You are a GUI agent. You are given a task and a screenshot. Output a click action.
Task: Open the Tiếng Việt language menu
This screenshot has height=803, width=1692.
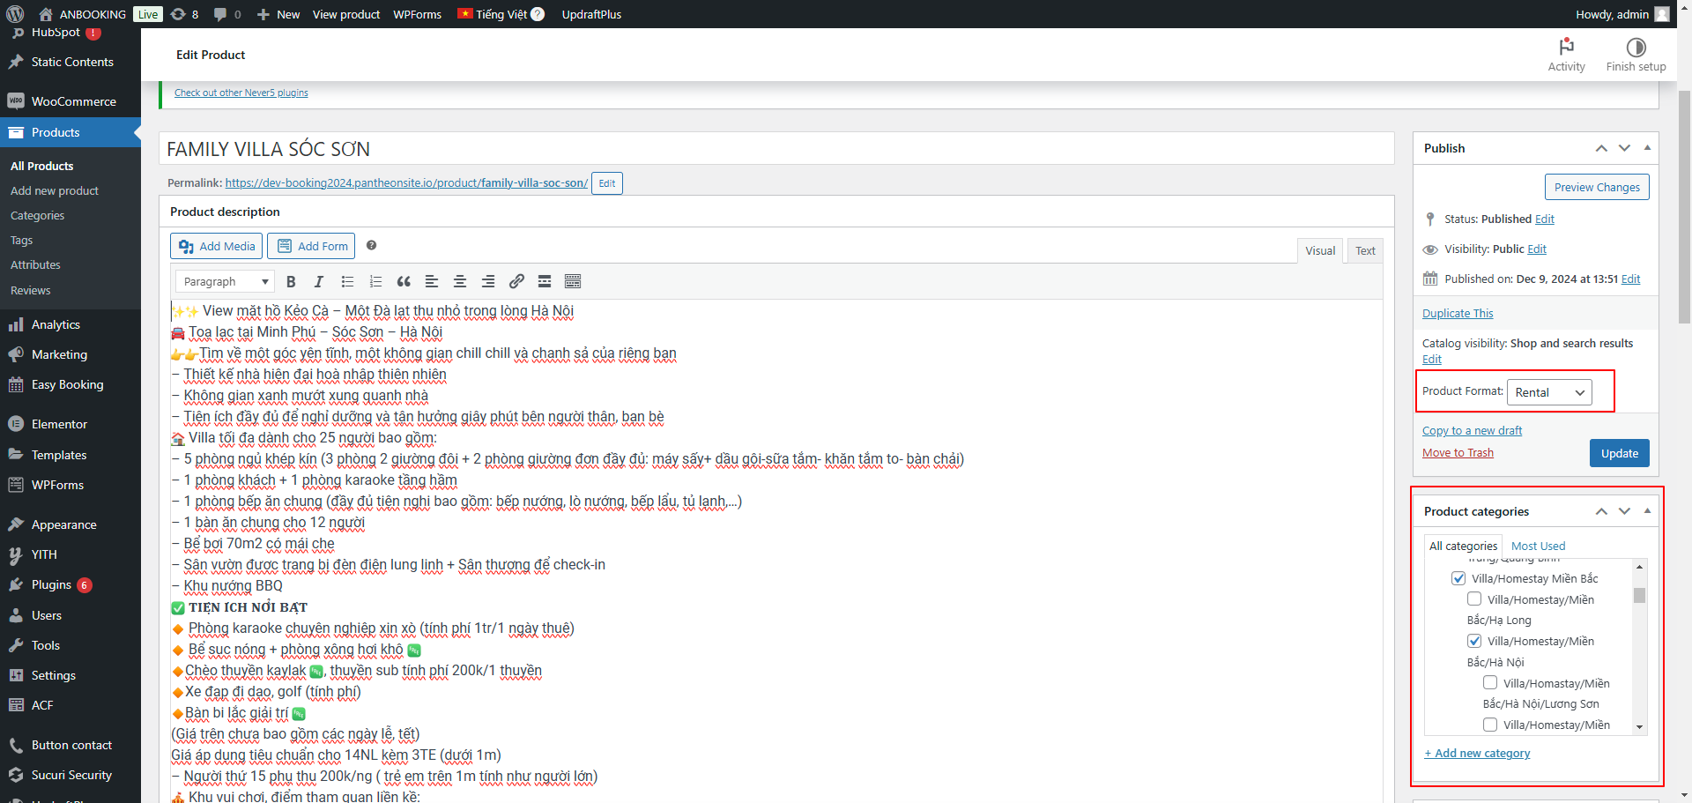pos(501,14)
